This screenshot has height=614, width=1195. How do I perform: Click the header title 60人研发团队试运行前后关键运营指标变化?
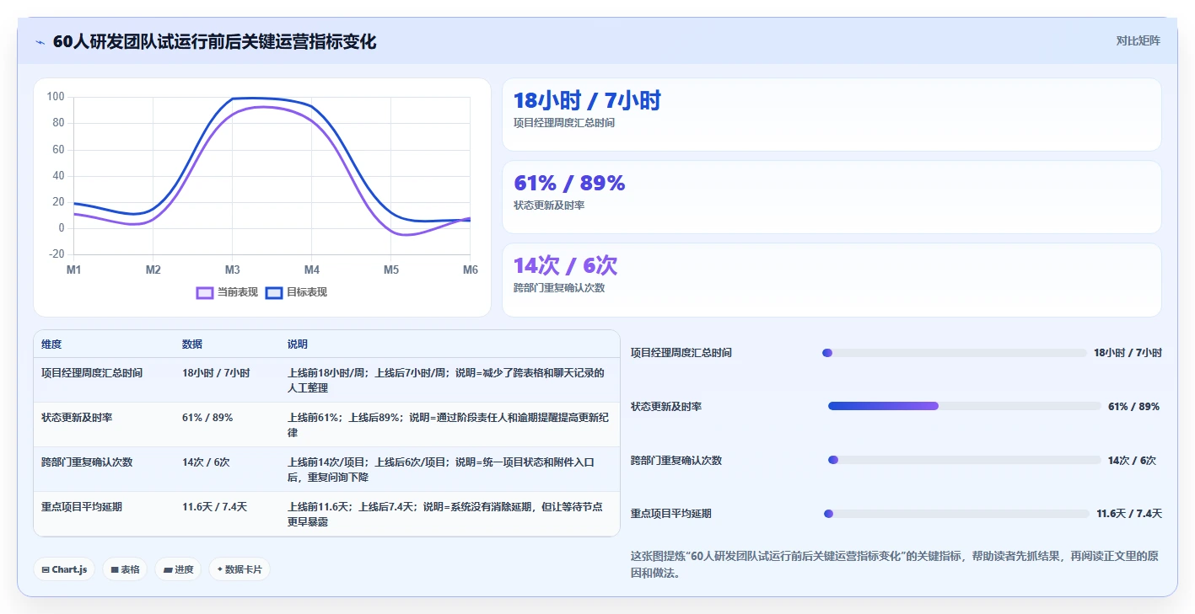[214, 42]
